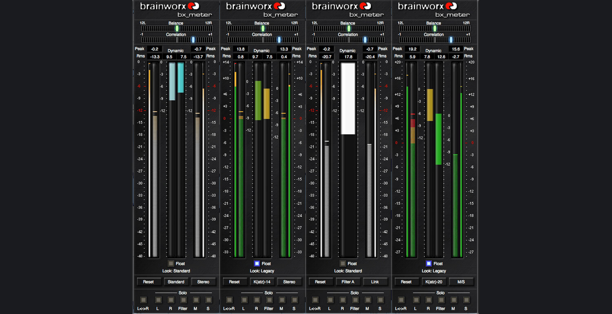Switch the fourth meter to M/S mode
The image size is (612, 314).
(x=461, y=281)
